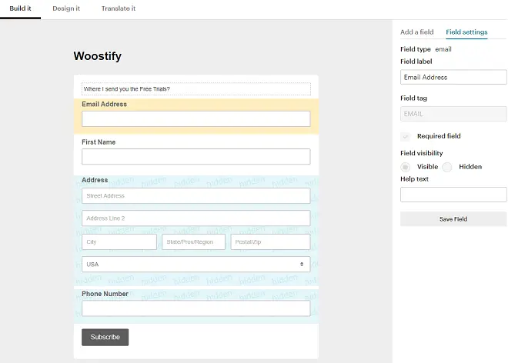Click the Postal/Zip input

coord(270,242)
